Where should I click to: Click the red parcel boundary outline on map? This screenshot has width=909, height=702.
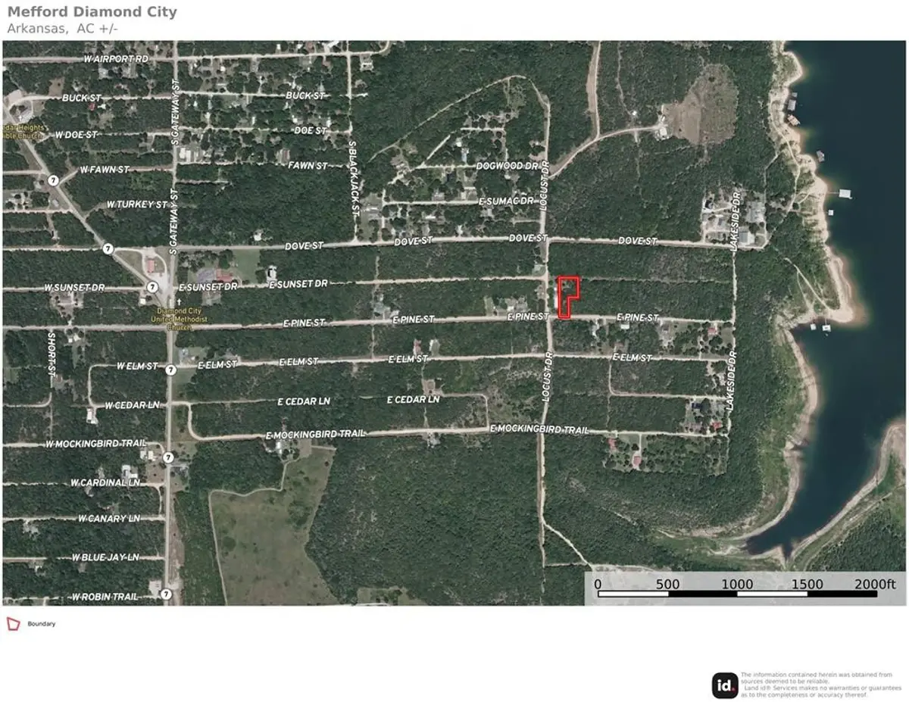567,297
